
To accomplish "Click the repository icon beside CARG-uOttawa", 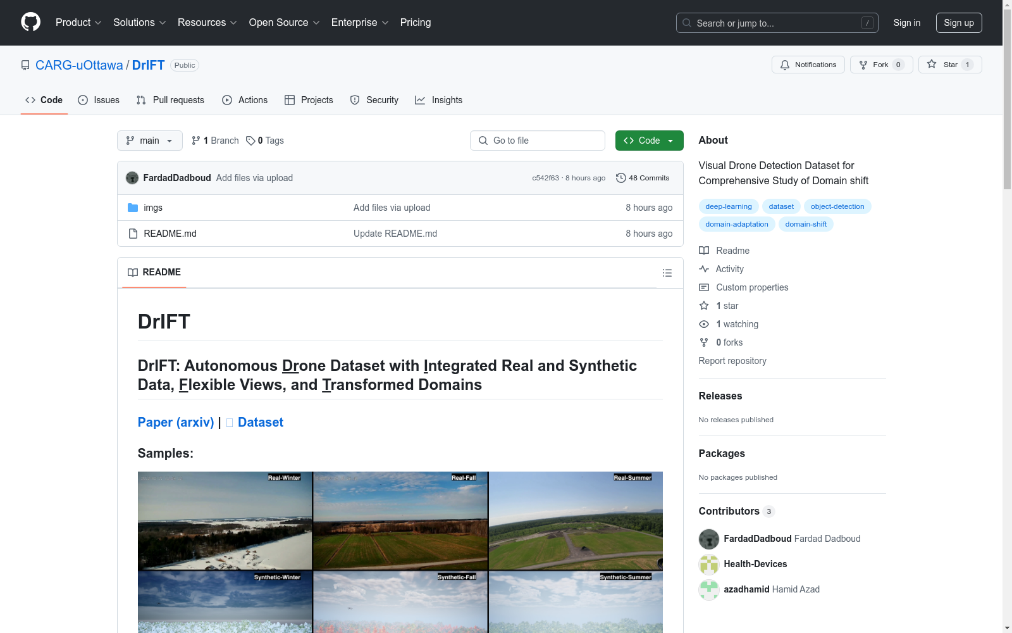I will pyautogui.click(x=25, y=65).
